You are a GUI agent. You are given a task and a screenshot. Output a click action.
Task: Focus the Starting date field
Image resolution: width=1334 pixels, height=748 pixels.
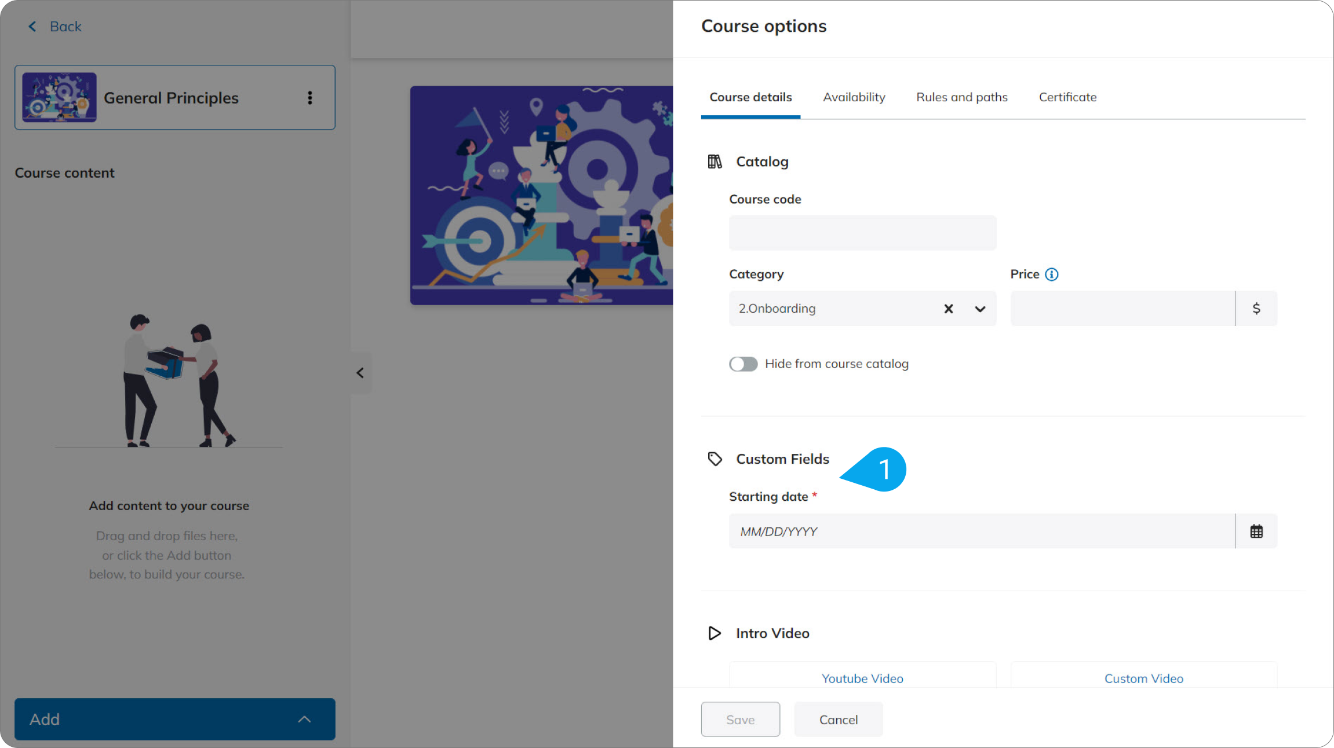[982, 531]
